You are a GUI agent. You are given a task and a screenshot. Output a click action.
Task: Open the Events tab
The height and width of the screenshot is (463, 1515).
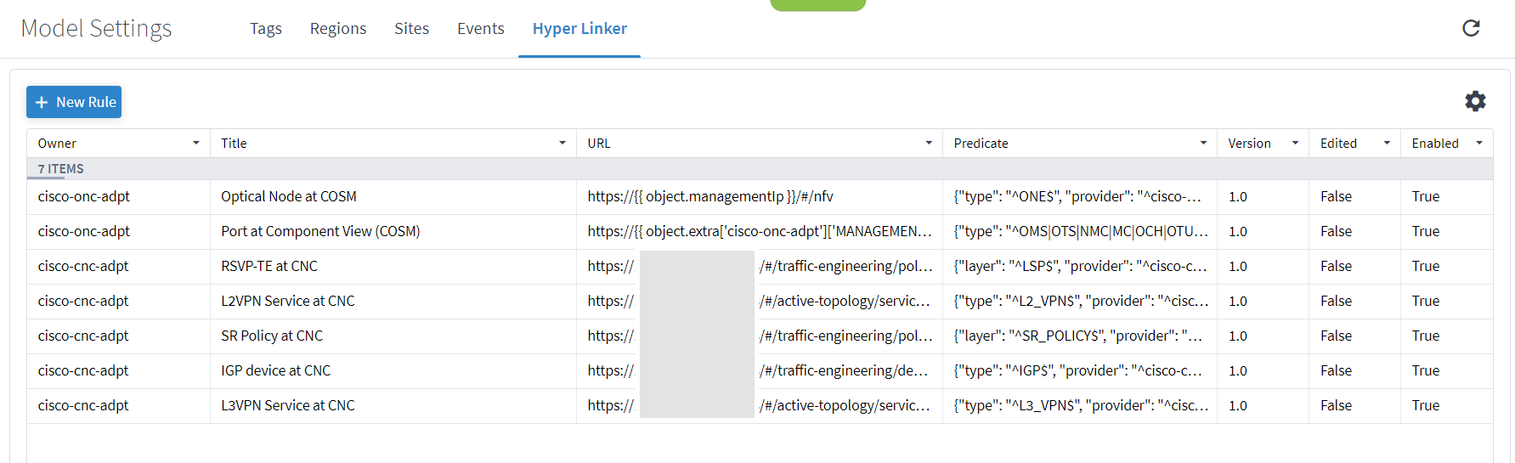point(481,28)
